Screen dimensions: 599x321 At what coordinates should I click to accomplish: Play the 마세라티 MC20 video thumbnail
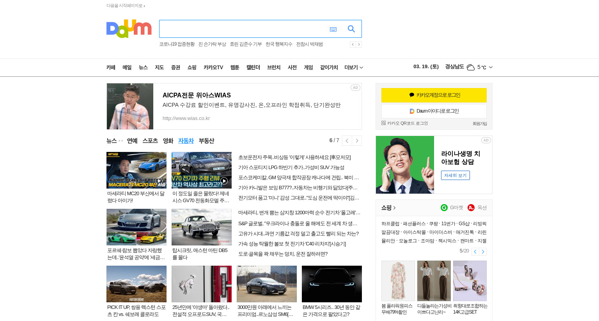[136, 170]
